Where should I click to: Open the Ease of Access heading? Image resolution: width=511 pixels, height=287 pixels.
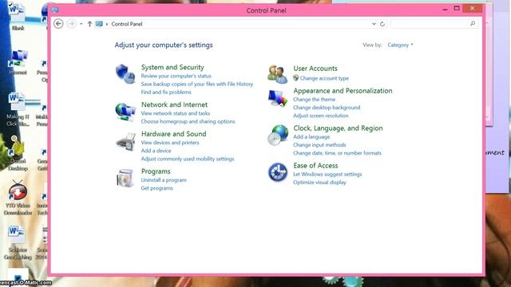(315, 166)
